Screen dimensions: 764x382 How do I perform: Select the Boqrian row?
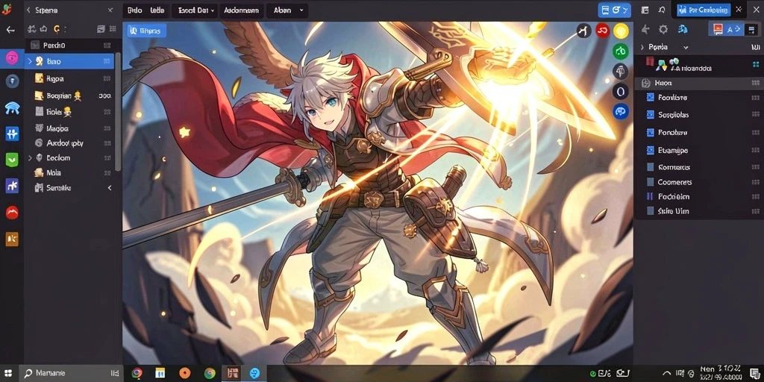click(69, 95)
